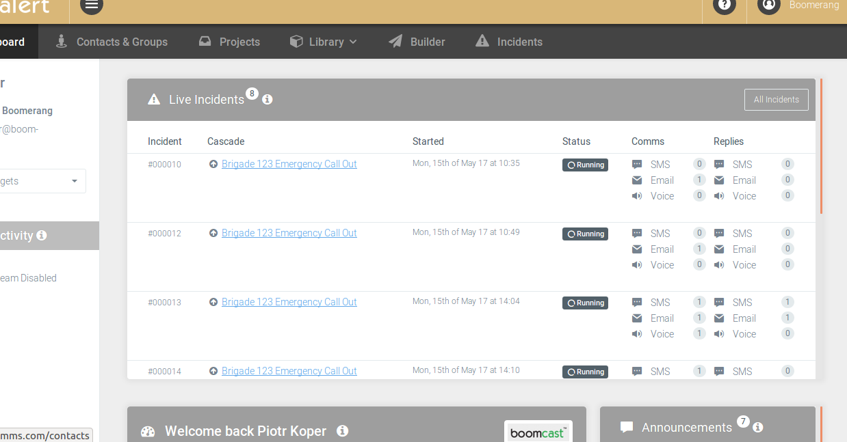The image size is (847, 442).
Task: Open Contacts & Groups tab
Action: click(112, 42)
